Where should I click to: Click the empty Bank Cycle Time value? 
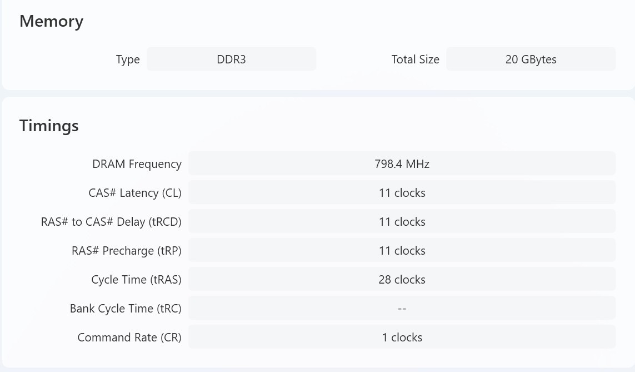coord(402,309)
